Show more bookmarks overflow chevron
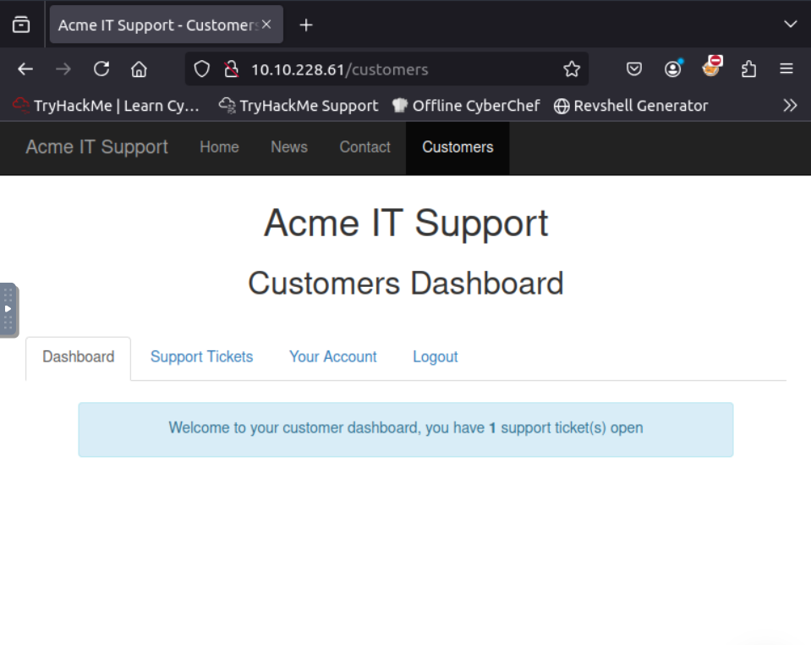 pyautogui.click(x=790, y=106)
